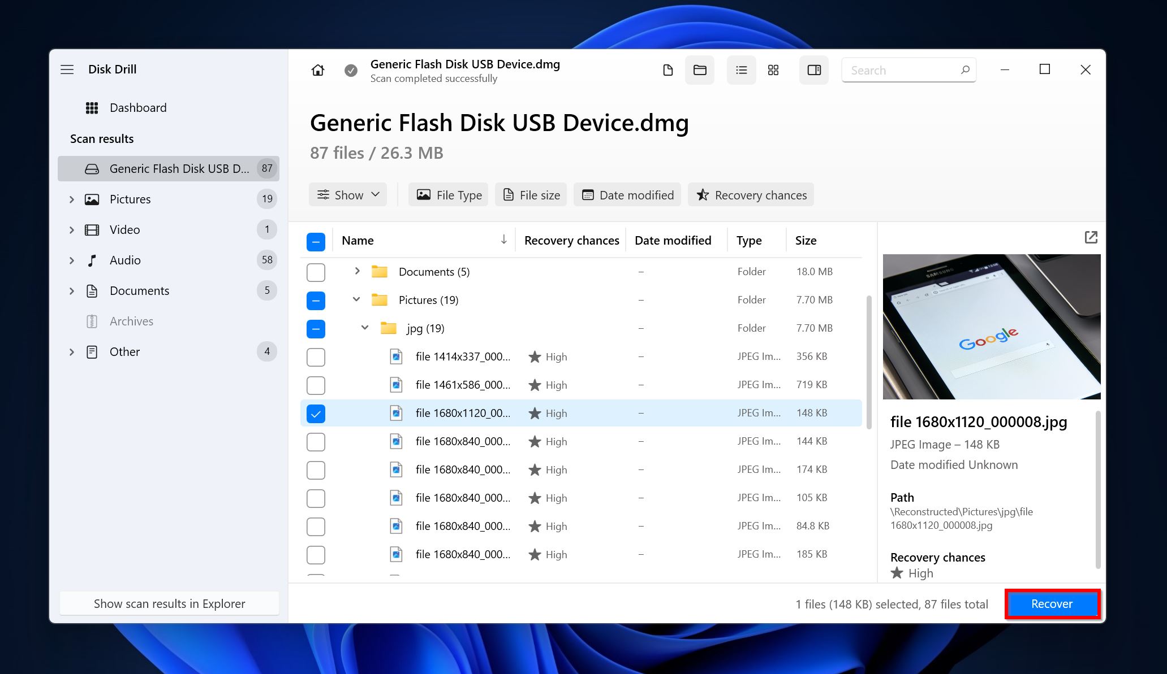Image resolution: width=1167 pixels, height=674 pixels.
Task: Switch to grid view layout icon
Action: tap(773, 71)
